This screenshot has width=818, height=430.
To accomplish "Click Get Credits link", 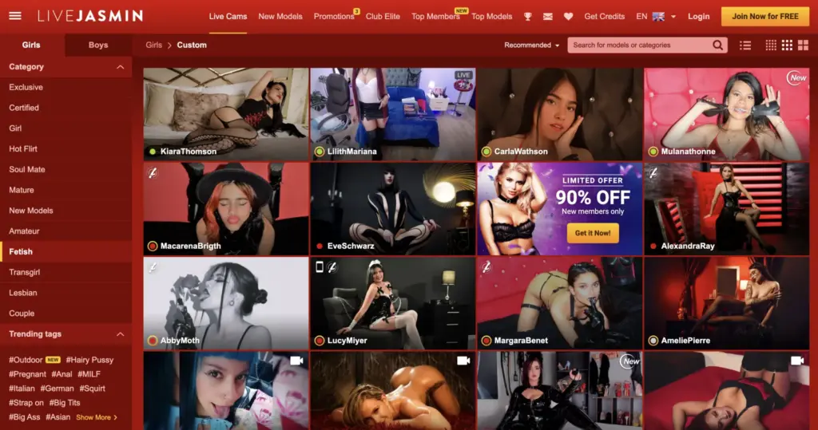I will [604, 17].
